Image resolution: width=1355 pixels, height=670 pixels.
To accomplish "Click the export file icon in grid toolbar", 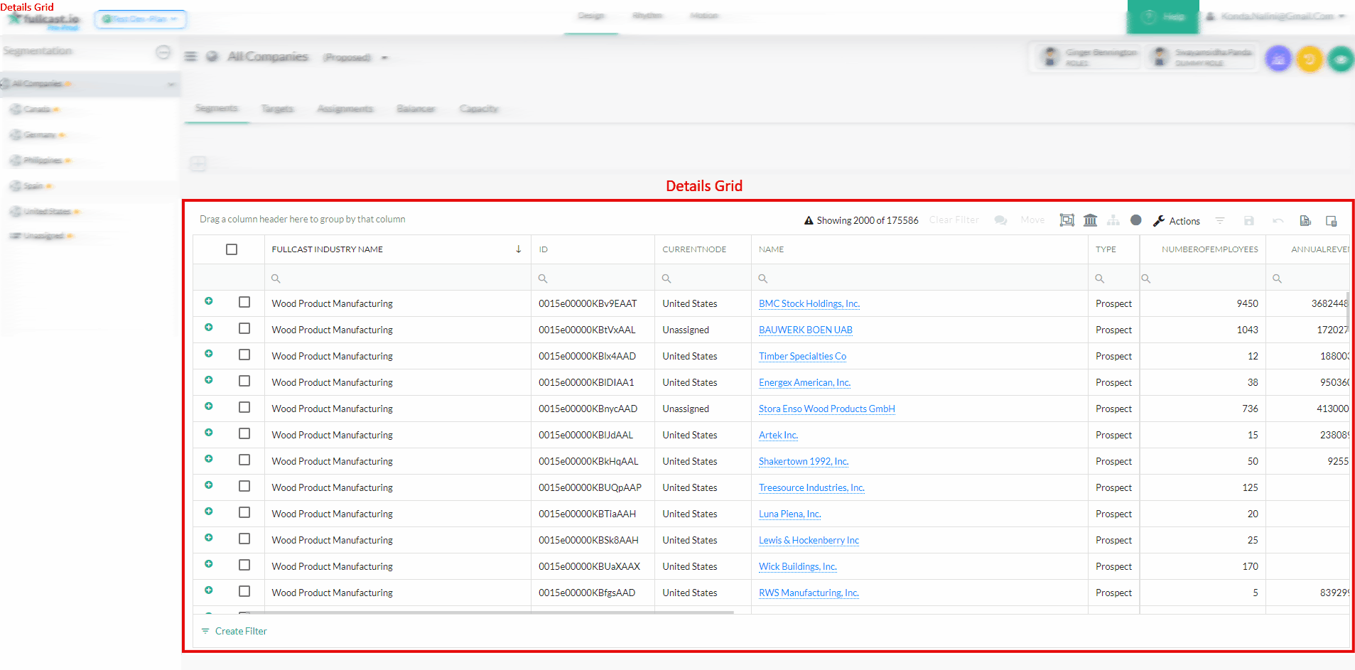I will click(x=1305, y=221).
